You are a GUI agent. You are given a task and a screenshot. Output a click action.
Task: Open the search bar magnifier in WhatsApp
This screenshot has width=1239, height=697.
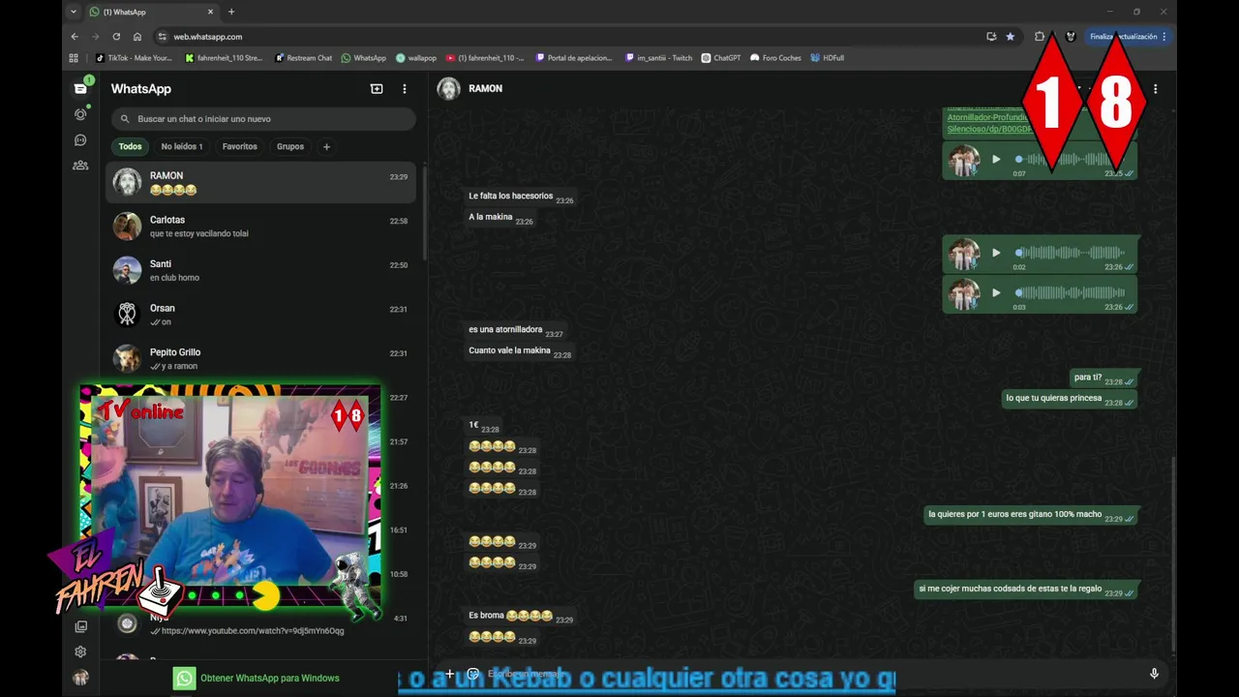(x=125, y=119)
